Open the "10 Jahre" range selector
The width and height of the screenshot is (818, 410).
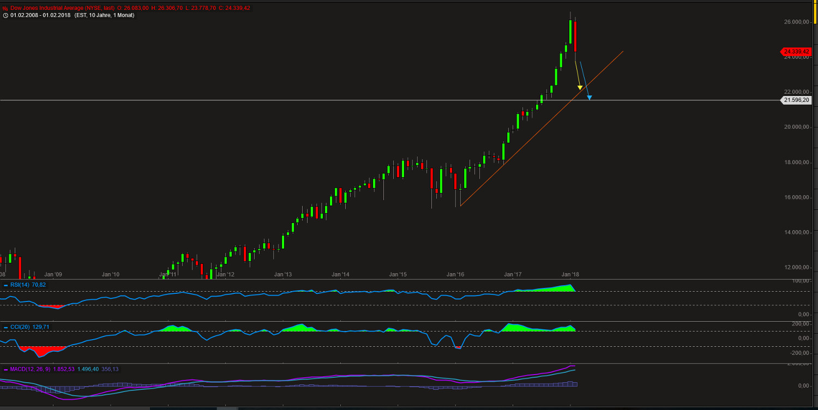pos(99,15)
